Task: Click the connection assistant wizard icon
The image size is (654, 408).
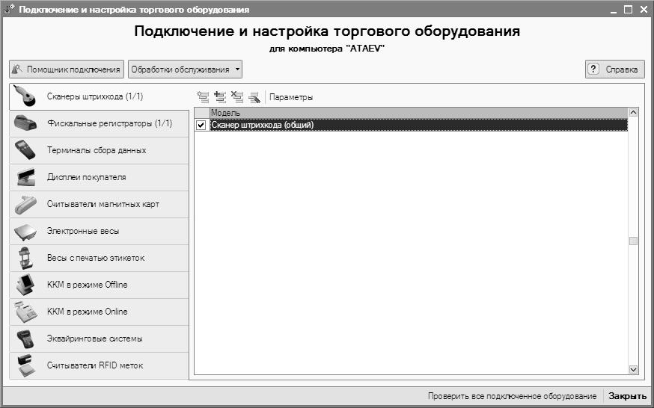Action: [x=17, y=69]
